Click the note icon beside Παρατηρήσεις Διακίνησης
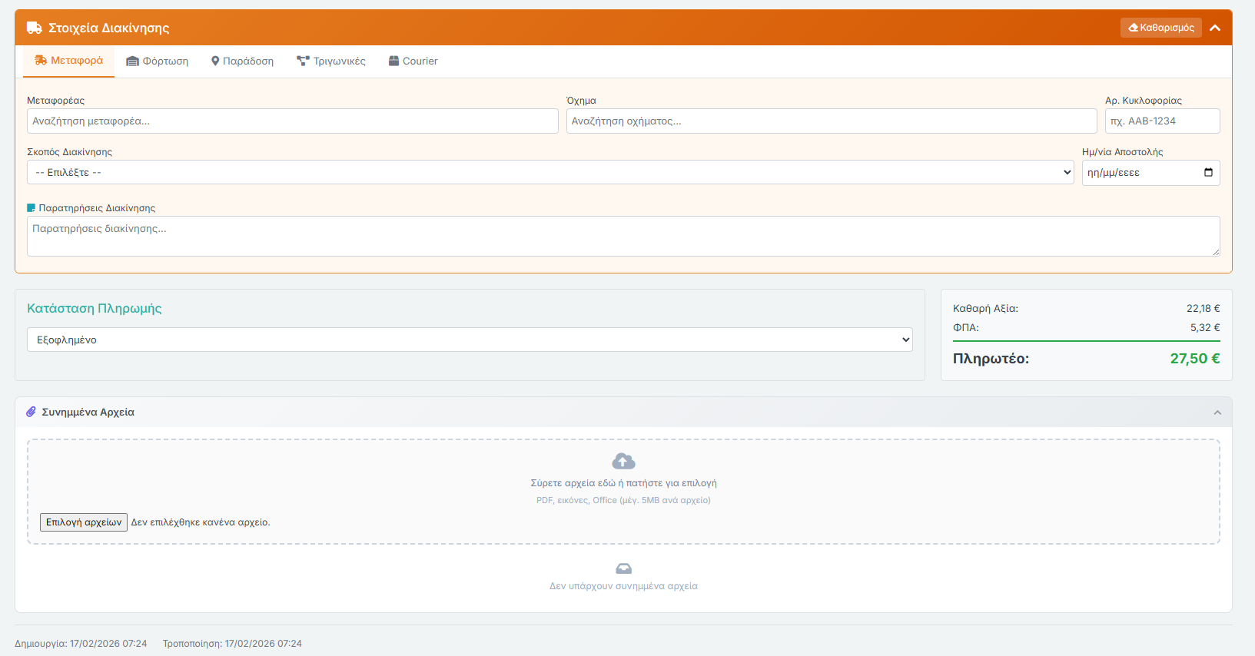 (x=32, y=208)
